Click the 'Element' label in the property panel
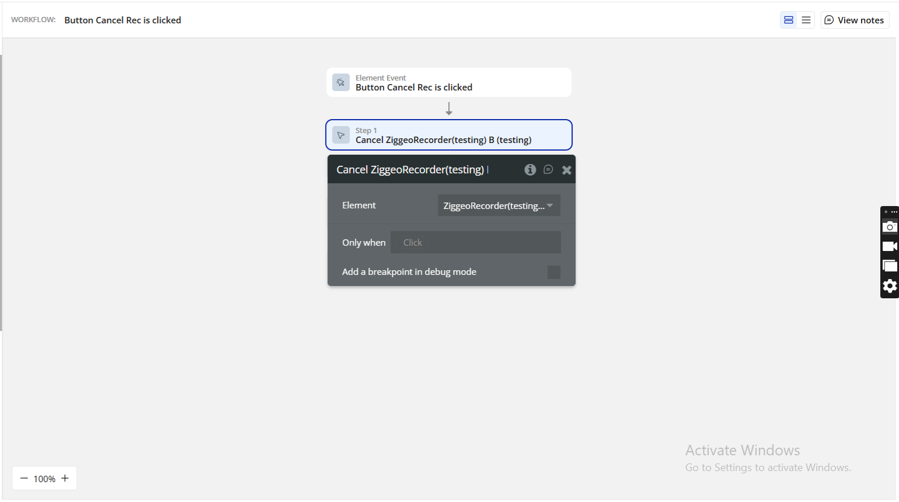The height and width of the screenshot is (502, 899). tap(359, 205)
